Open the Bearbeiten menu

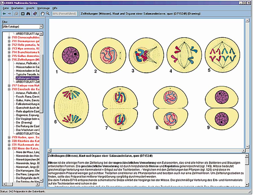coord(17,8)
